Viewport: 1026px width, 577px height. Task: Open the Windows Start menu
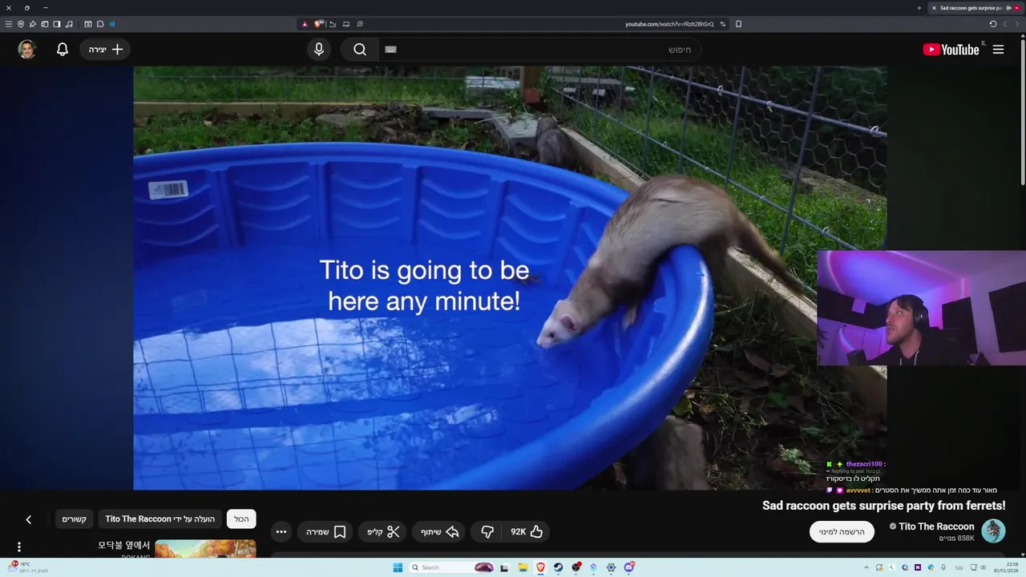(x=398, y=567)
